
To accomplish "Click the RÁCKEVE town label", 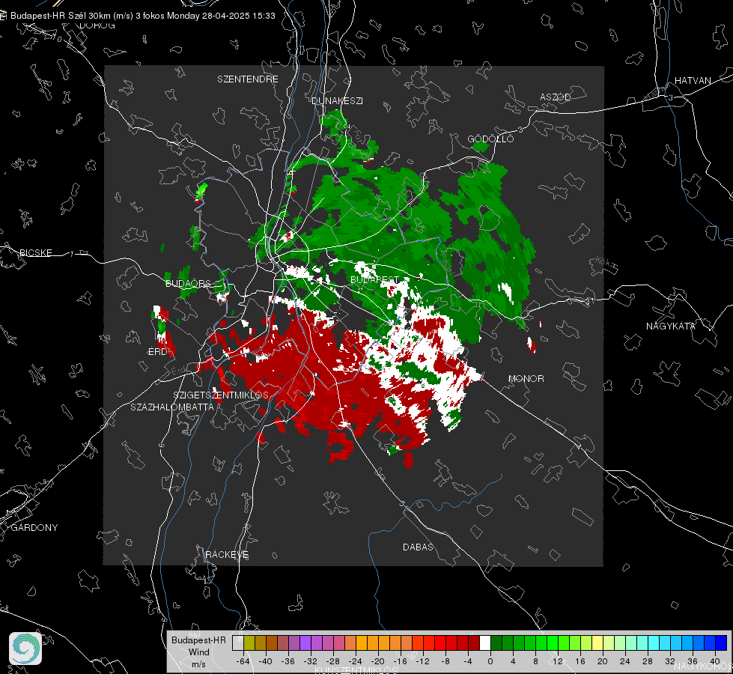I will 227,554.
